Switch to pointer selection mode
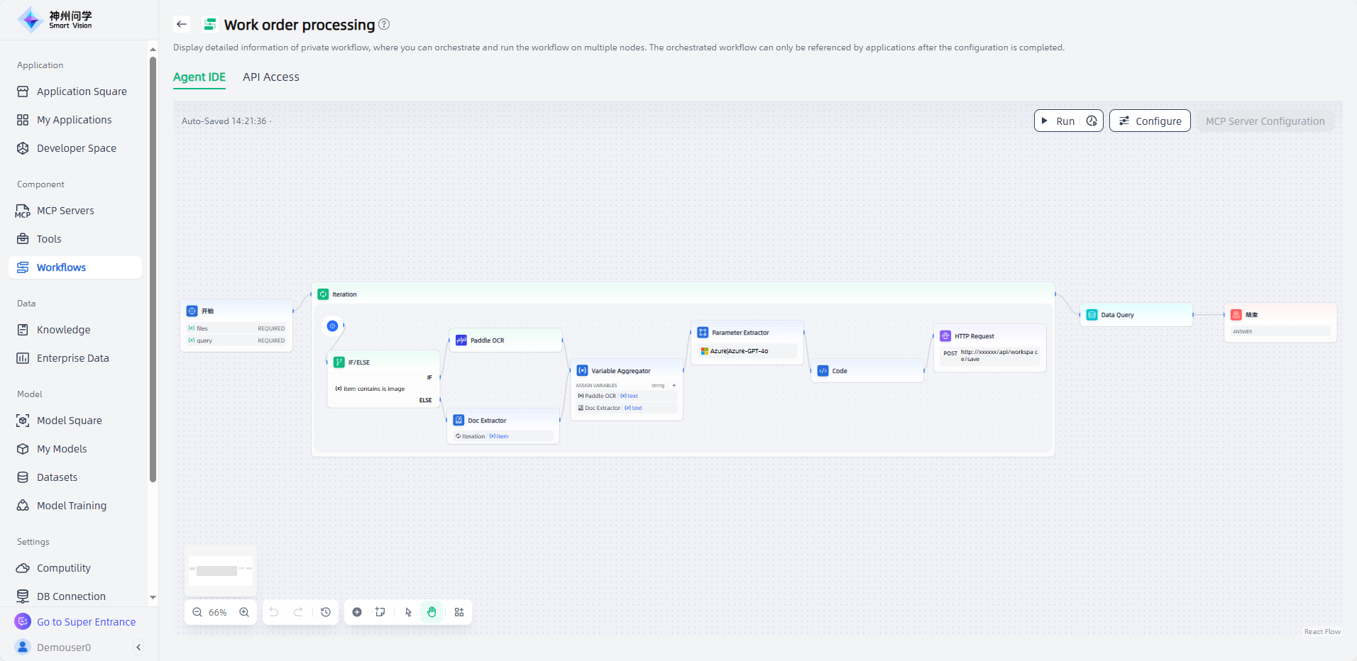This screenshot has height=661, width=1357. pyautogui.click(x=408, y=612)
